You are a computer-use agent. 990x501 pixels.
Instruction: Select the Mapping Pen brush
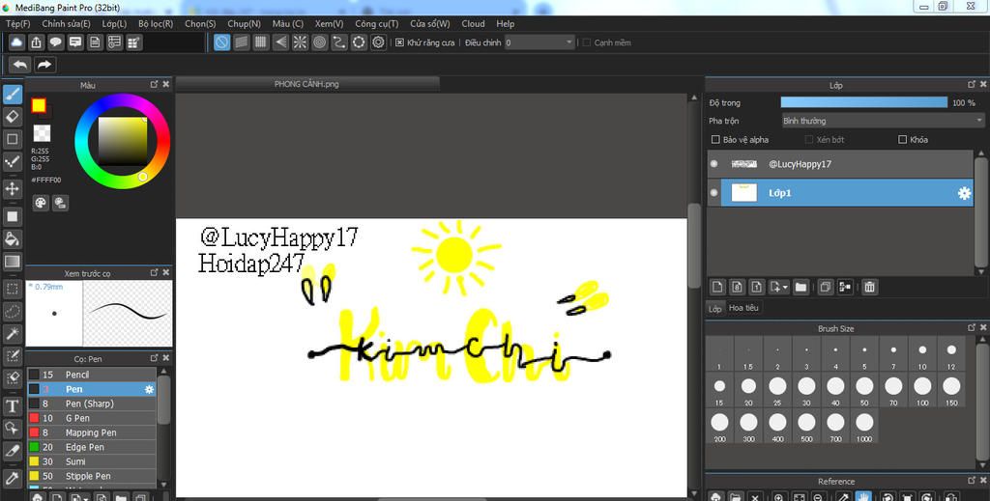[90, 432]
